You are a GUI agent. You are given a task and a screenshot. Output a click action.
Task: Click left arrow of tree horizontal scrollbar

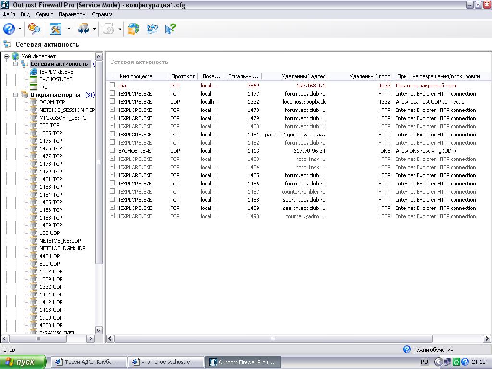4,339
